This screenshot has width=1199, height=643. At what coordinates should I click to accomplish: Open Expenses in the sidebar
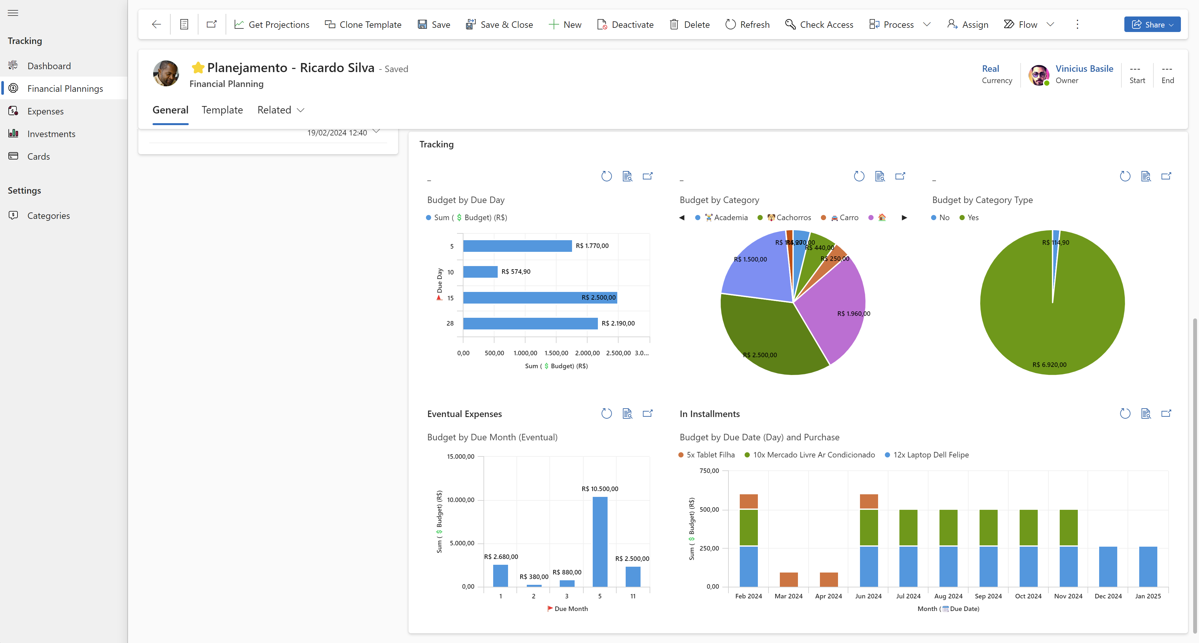pyautogui.click(x=46, y=111)
